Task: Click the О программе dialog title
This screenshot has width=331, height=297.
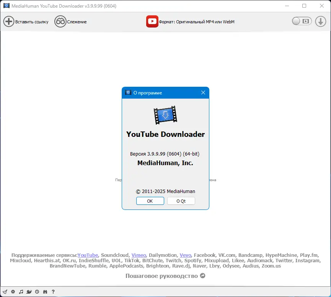Action: click(x=148, y=93)
